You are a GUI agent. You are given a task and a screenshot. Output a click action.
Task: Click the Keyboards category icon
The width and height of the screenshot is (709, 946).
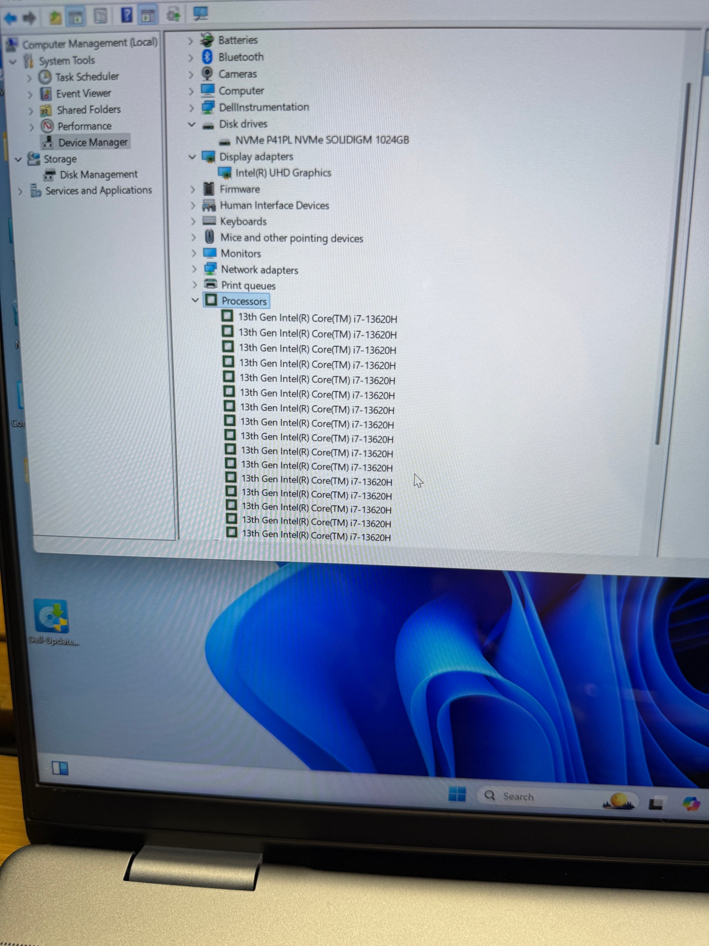[x=209, y=221]
